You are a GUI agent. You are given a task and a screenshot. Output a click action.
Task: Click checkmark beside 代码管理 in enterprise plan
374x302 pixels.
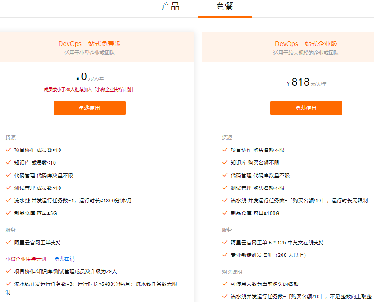(225, 175)
